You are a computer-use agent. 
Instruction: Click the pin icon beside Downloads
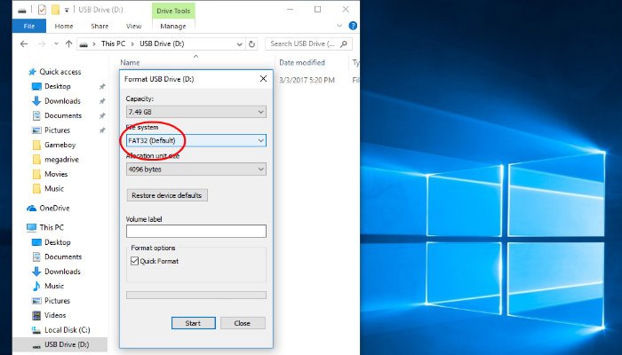(102, 101)
